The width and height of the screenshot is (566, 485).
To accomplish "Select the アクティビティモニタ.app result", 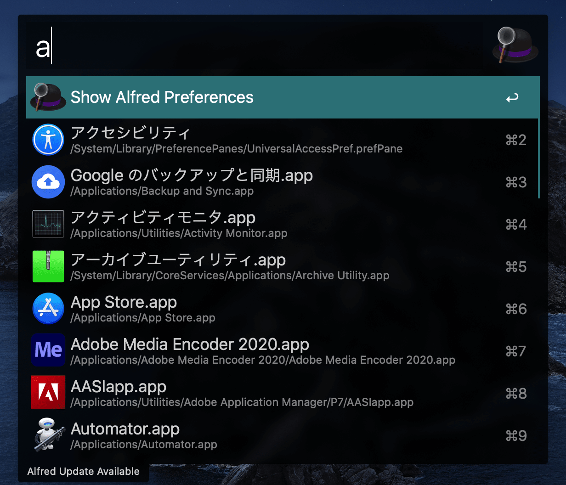I will click(x=283, y=224).
